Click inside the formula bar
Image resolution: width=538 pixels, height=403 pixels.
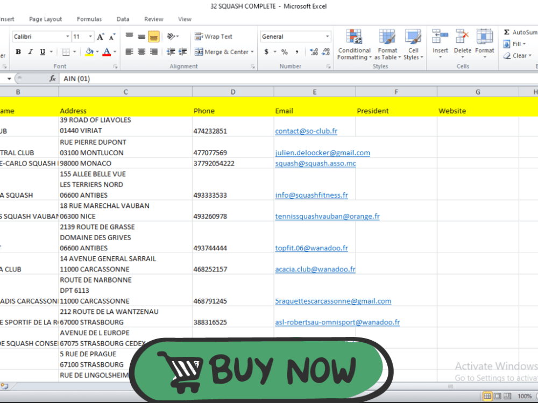161,78
